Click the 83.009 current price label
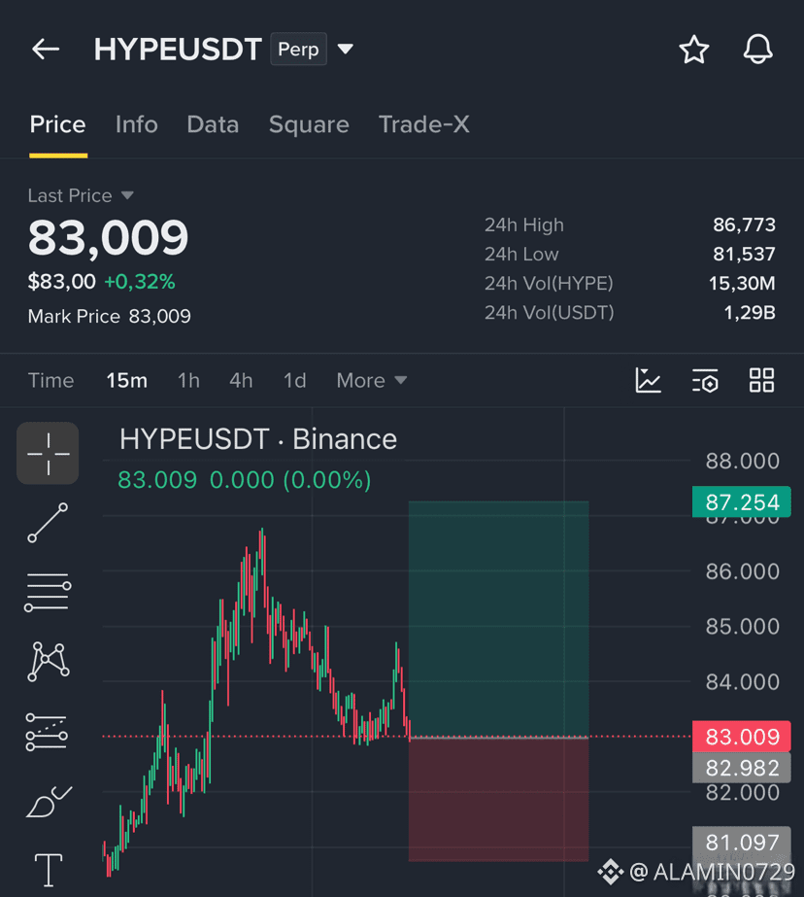804x897 pixels. pos(742,737)
